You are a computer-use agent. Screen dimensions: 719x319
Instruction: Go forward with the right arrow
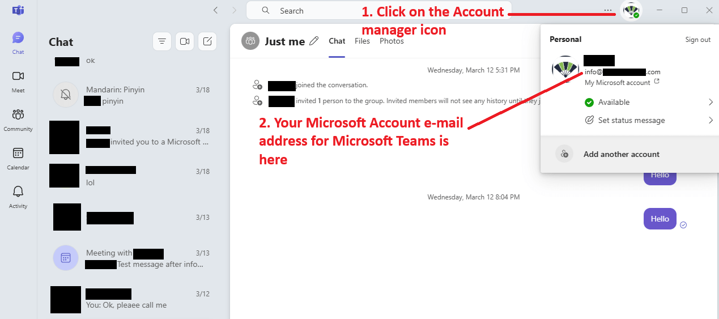(x=234, y=10)
